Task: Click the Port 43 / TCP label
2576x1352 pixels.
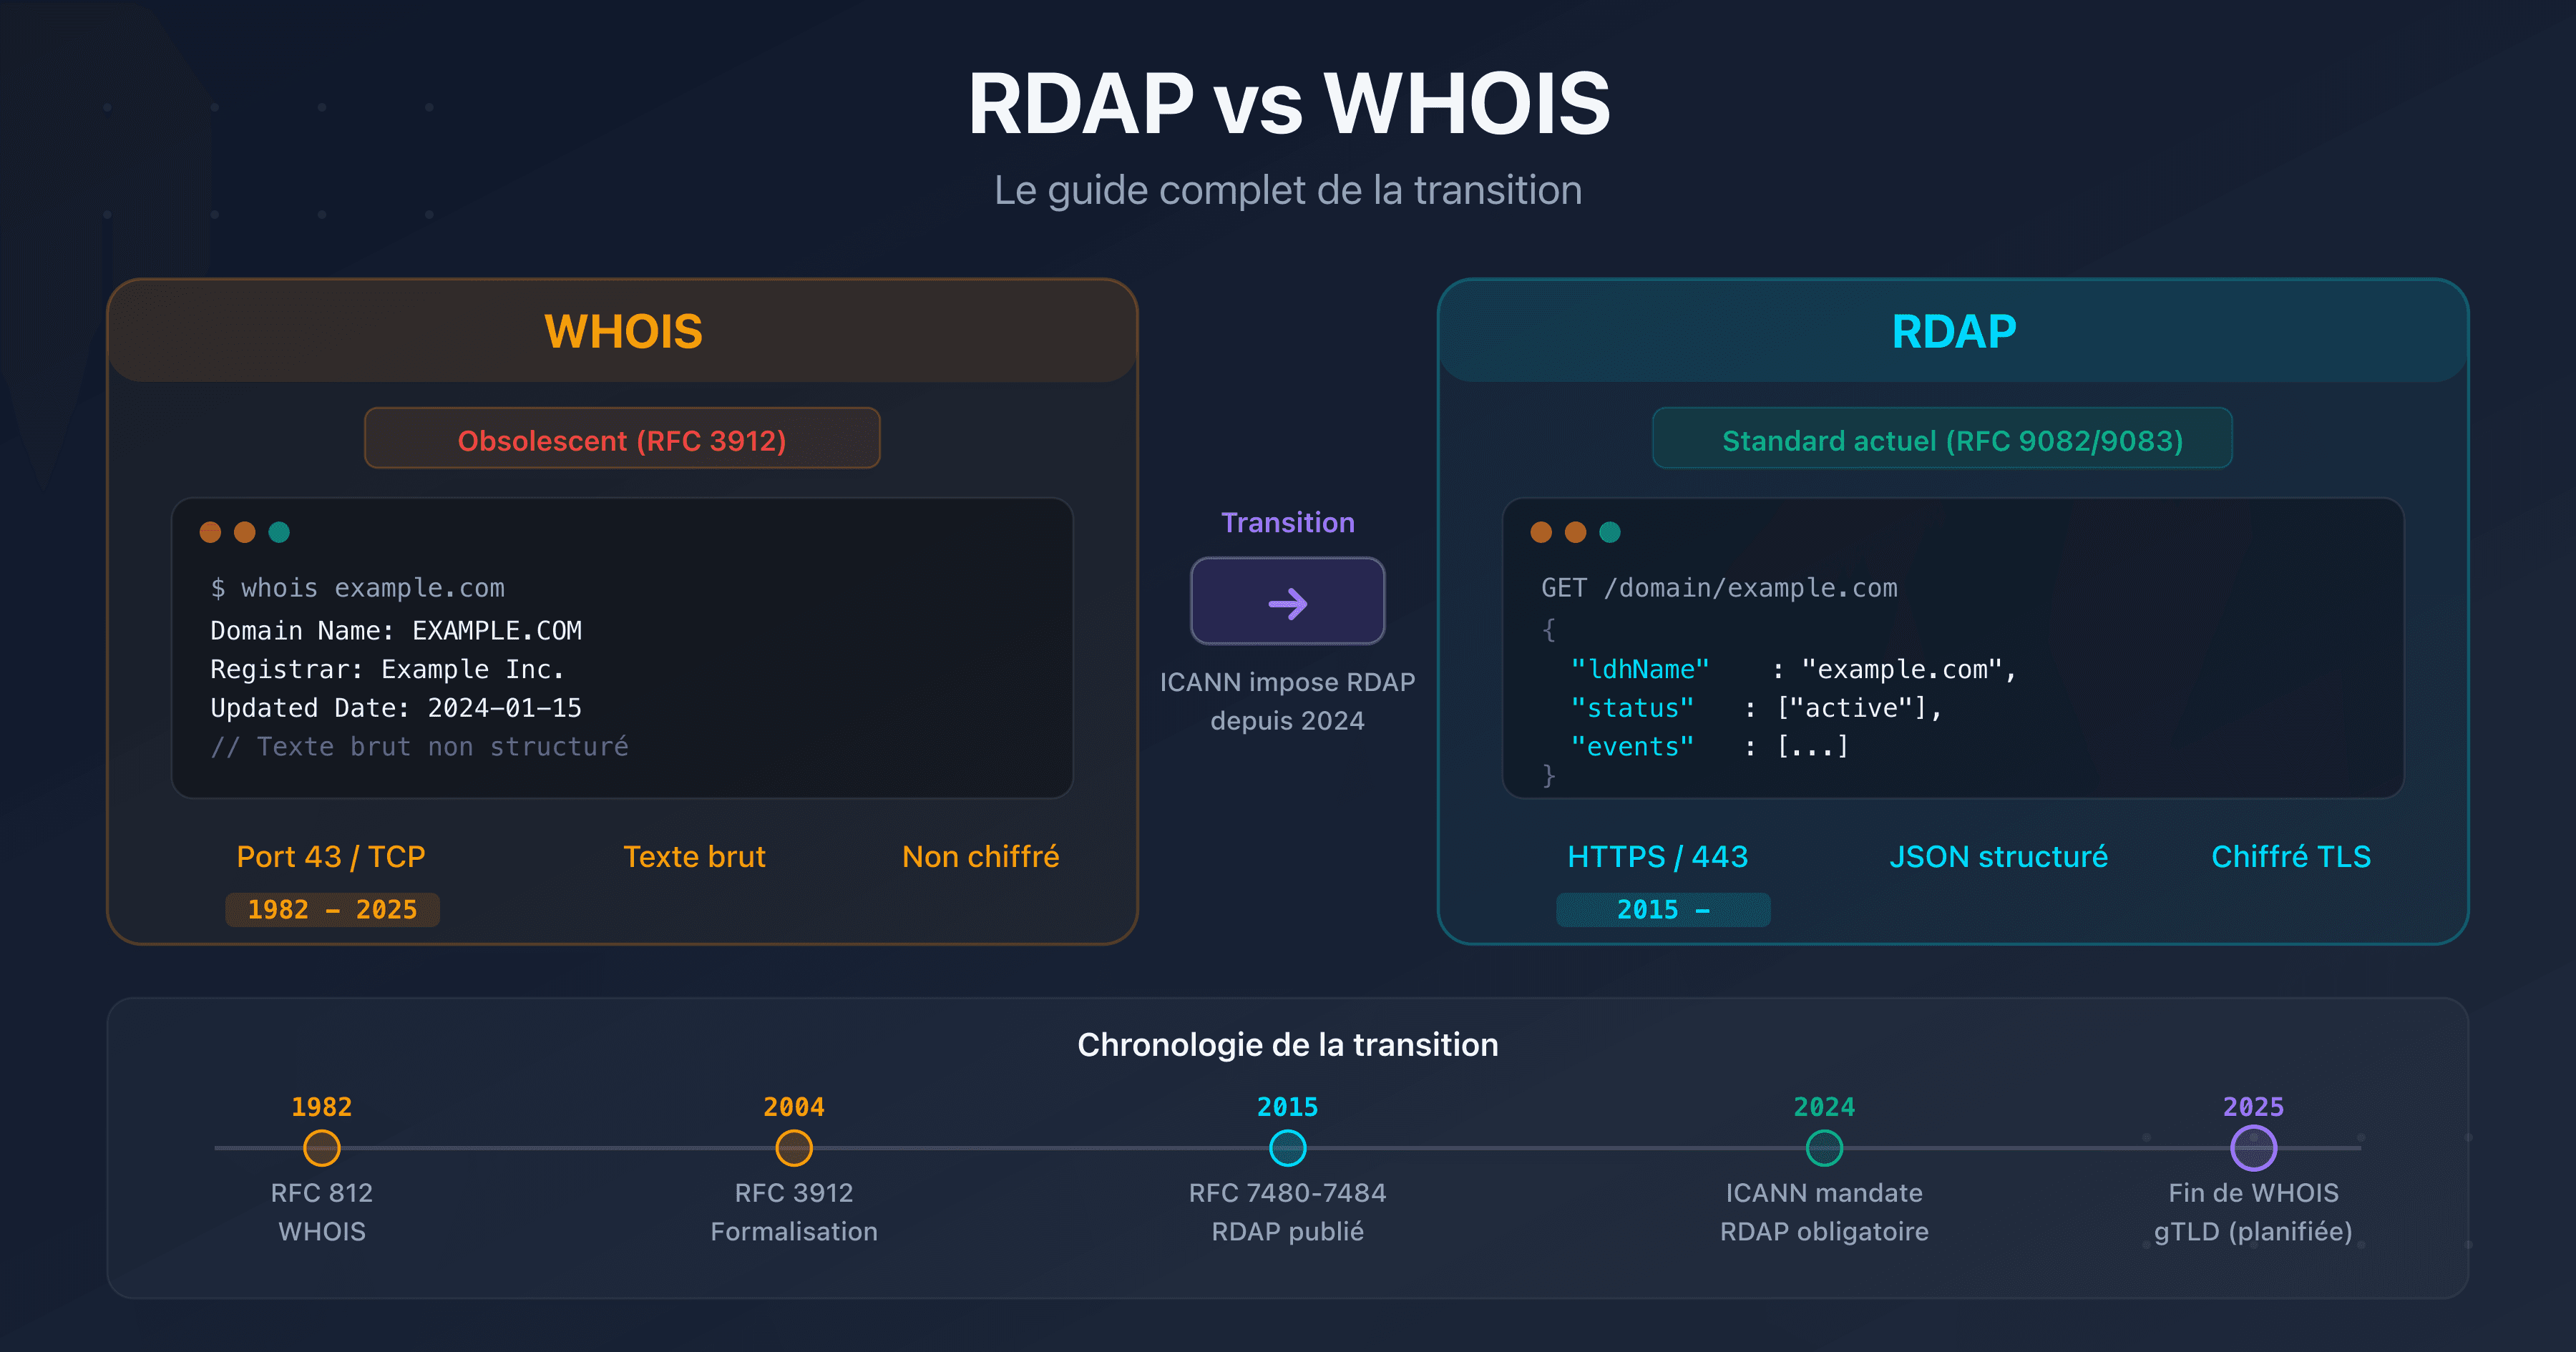Action: (331, 856)
